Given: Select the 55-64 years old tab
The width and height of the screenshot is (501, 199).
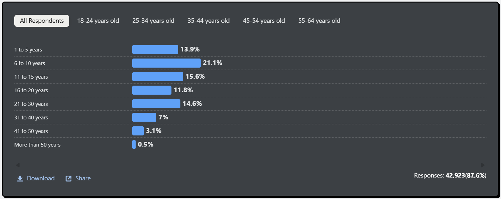Looking at the screenshot, I should (x=319, y=21).
